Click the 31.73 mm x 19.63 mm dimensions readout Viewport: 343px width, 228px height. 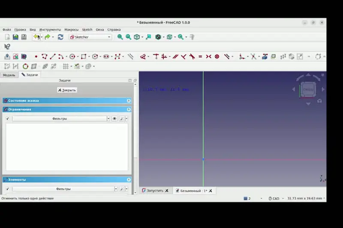click(x=305, y=199)
